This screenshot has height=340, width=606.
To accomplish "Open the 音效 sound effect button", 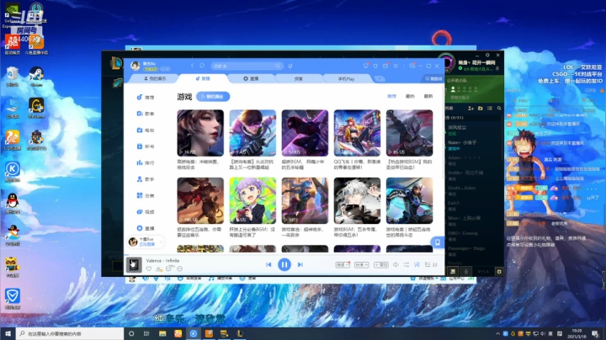I will click(380, 264).
